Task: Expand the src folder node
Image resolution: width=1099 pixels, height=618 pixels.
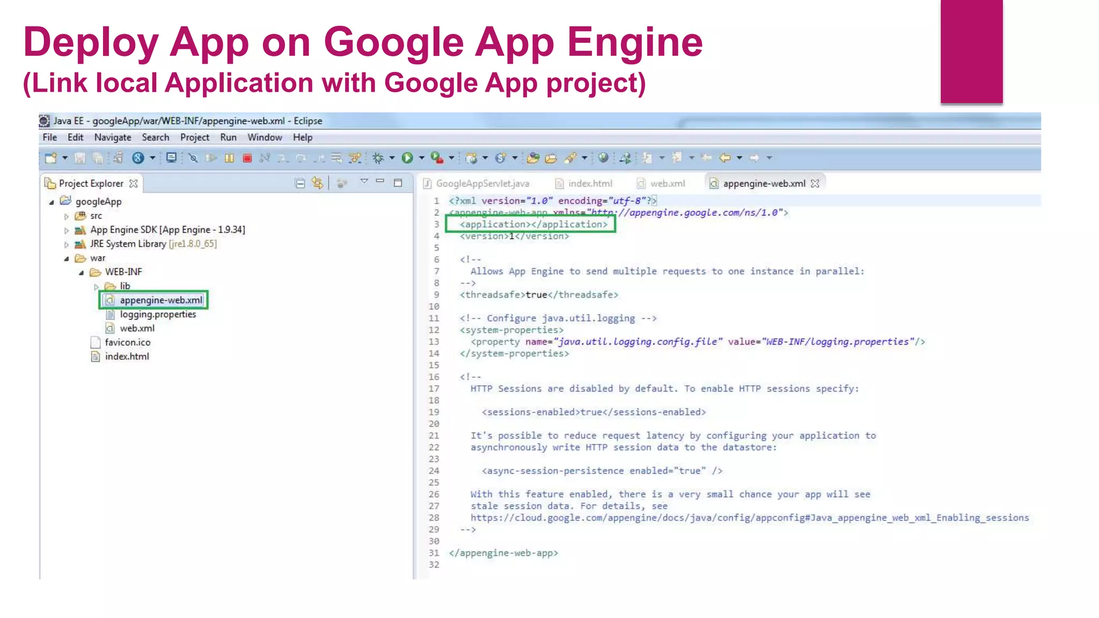Action: tap(66, 217)
